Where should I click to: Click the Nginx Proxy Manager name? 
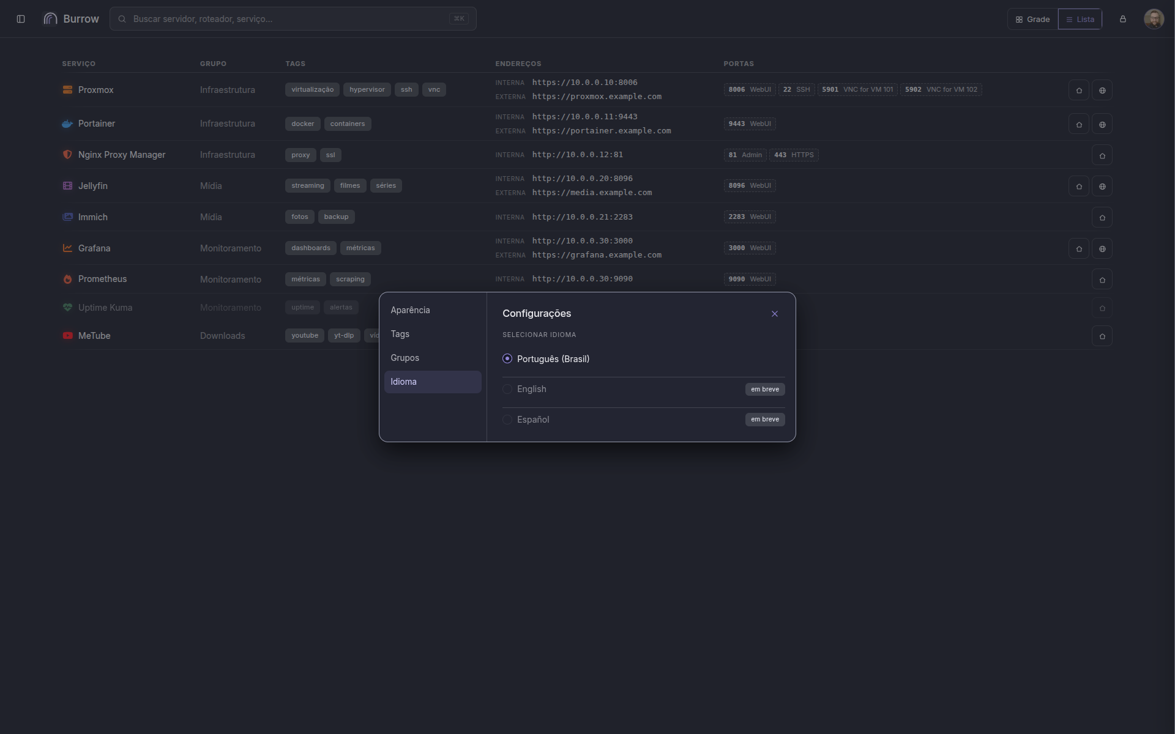(122, 155)
